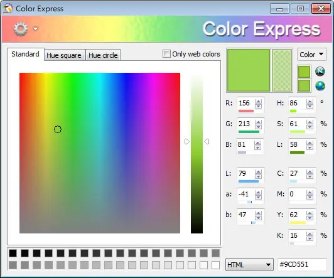Open the Color dropdown button
Viewport: 334px width, 278px height.
point(311,55)
